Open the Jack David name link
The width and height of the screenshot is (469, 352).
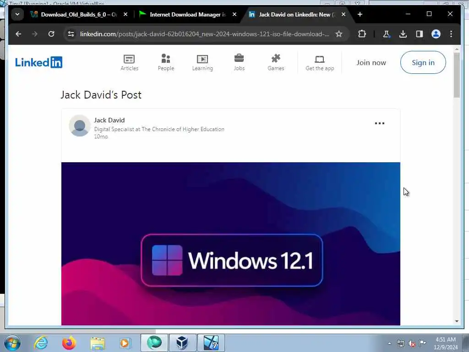tap(109, 120)
